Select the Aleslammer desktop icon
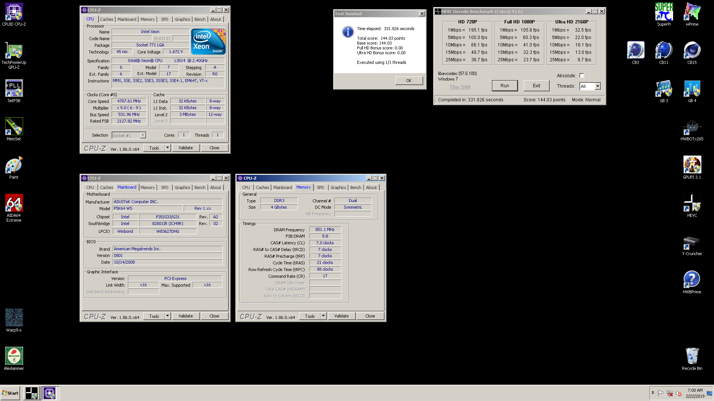 pyautogui.click(x=14, y=359)
